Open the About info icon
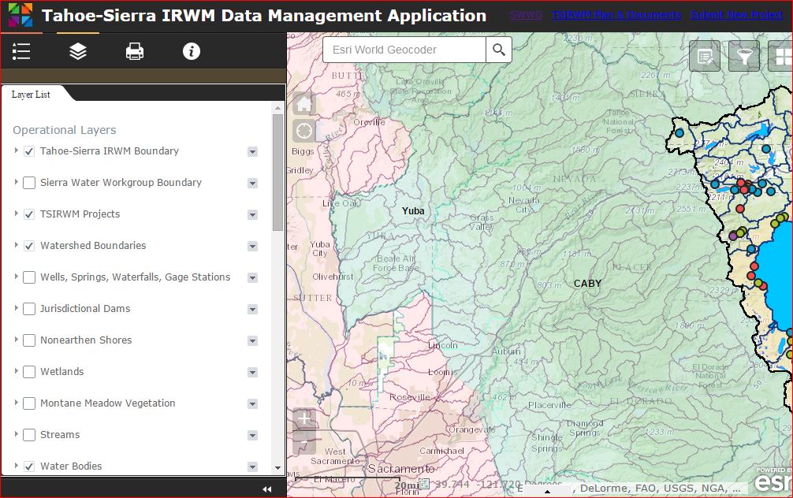Image resolution: width=793 pixels, height=498 pixels. pos(192,51)
